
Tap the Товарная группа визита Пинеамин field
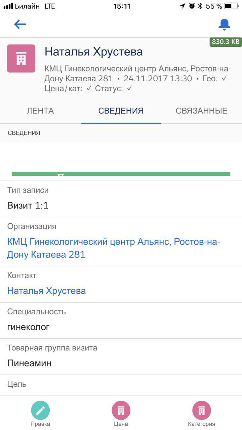click(29, 363)
